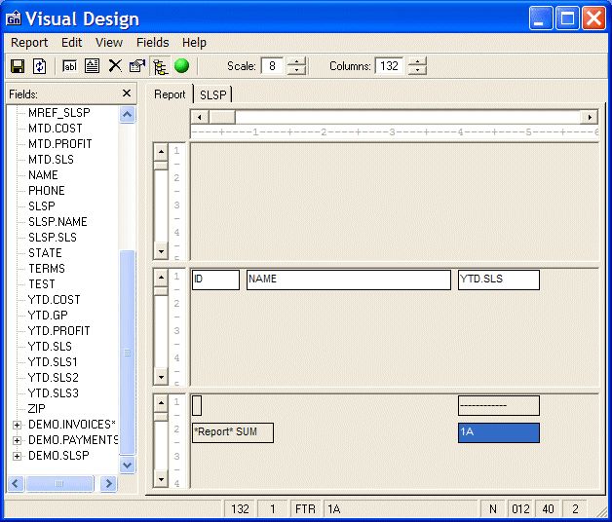This screenshot has height=522, width=612.
Task: Select the YTD.PROFIT field in list
Action: (59, 331)
